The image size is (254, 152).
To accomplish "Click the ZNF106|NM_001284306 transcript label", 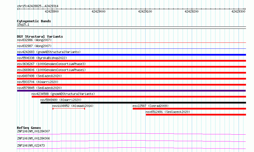I will point(33,138).
